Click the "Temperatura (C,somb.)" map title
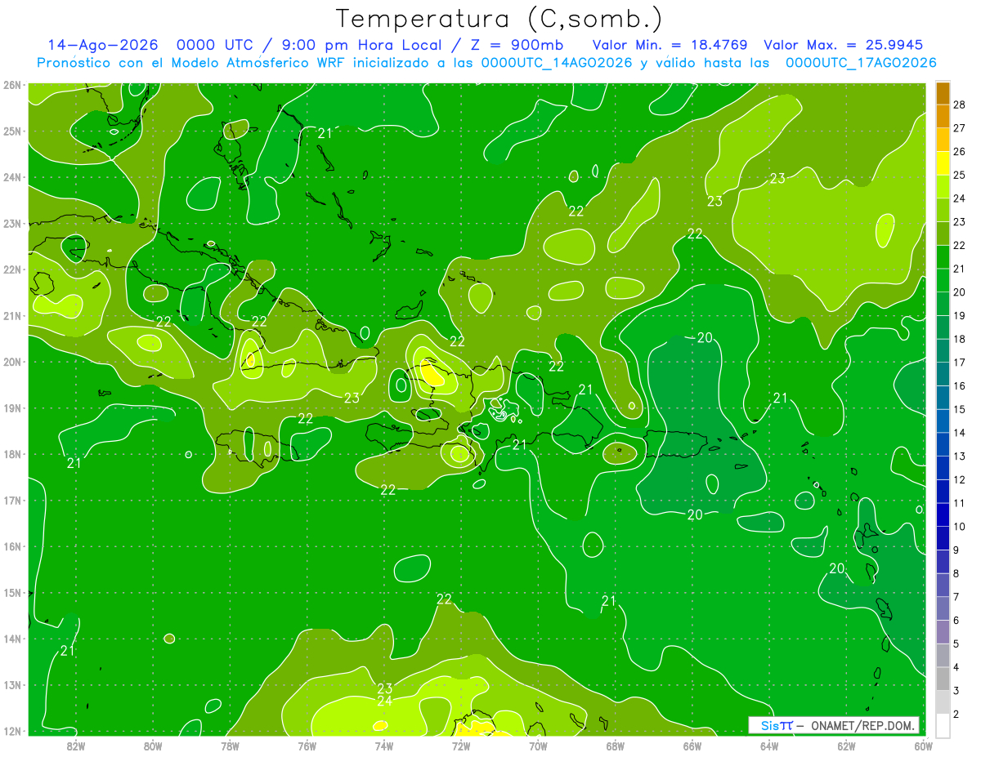 (x=499, y=20)
